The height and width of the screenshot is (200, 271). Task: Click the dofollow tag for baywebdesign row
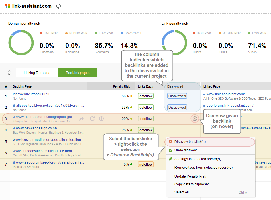tap(146, 130)
